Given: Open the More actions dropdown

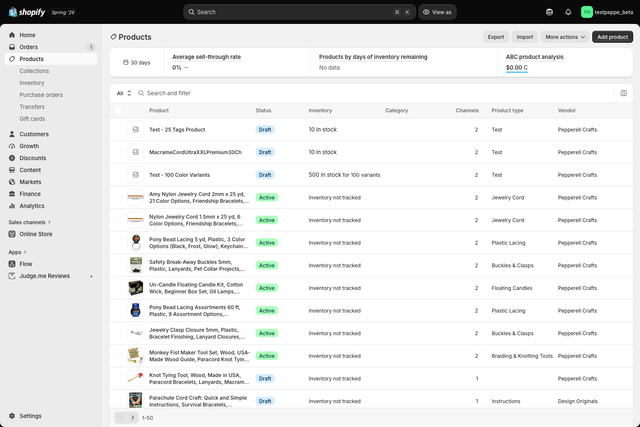Looking at the screenshot, I should tap(565, 37).
